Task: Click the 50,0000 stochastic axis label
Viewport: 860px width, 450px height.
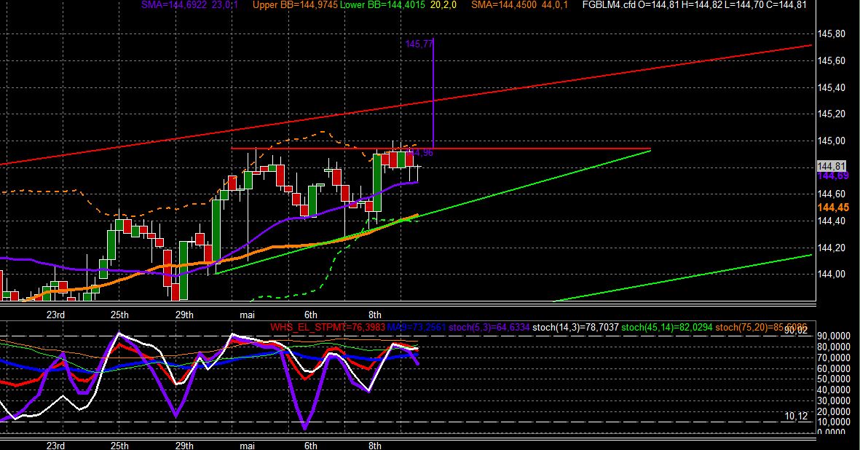Action: click(x=835, y=379)
